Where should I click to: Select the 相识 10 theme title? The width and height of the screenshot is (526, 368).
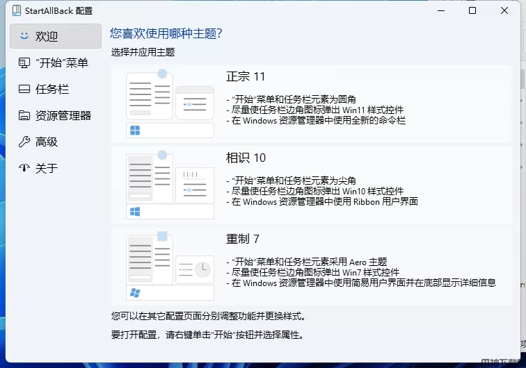pos(246,158)
